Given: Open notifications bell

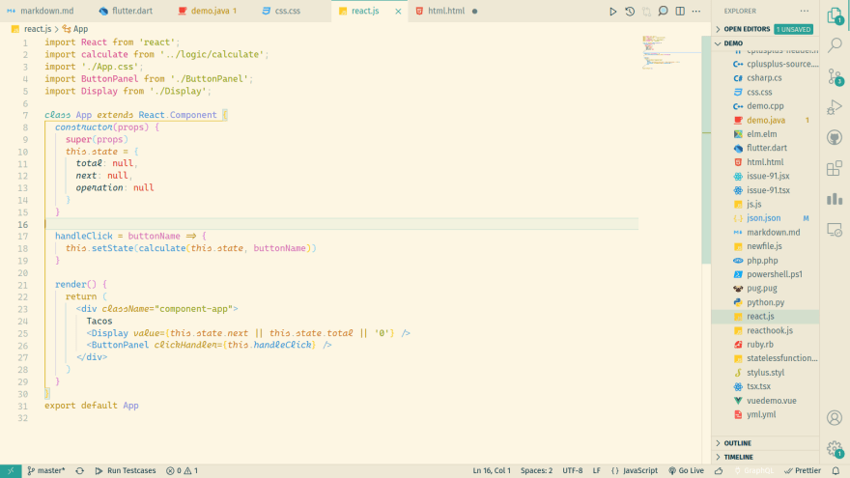Looking at the screenshot, I should coord(836,470).
